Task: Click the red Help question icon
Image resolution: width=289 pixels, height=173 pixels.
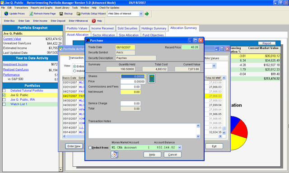Action: 93,21
